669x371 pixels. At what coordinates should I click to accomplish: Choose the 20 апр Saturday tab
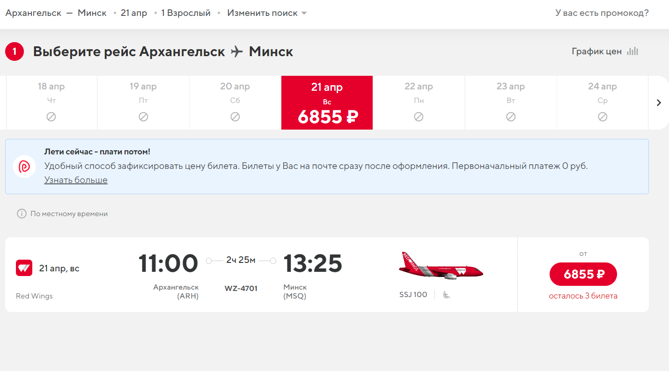point(235,102)
